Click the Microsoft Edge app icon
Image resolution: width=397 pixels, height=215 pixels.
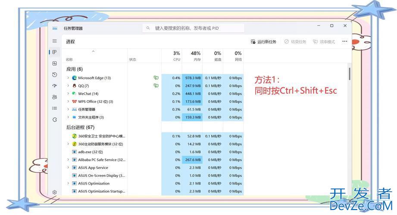coord(74,78)
